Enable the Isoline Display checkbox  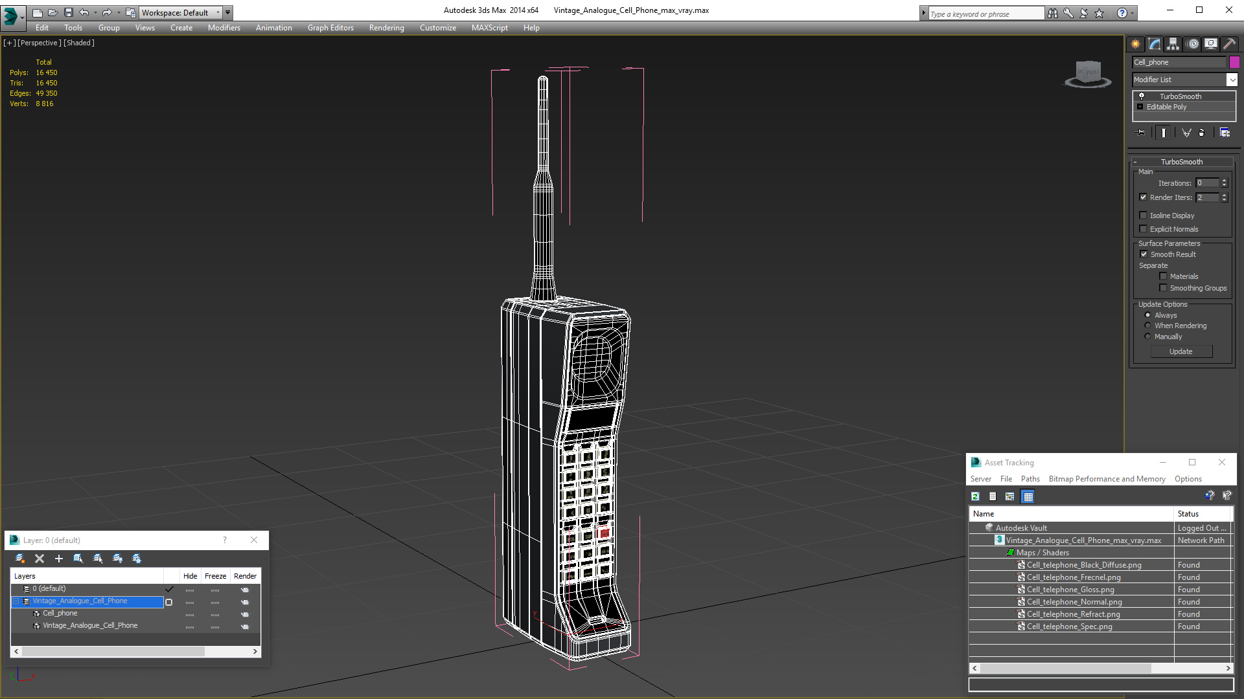[1144, 216]
